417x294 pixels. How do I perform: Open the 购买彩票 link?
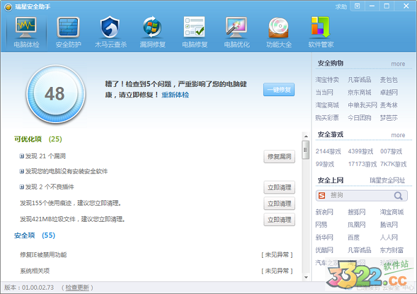327,118
